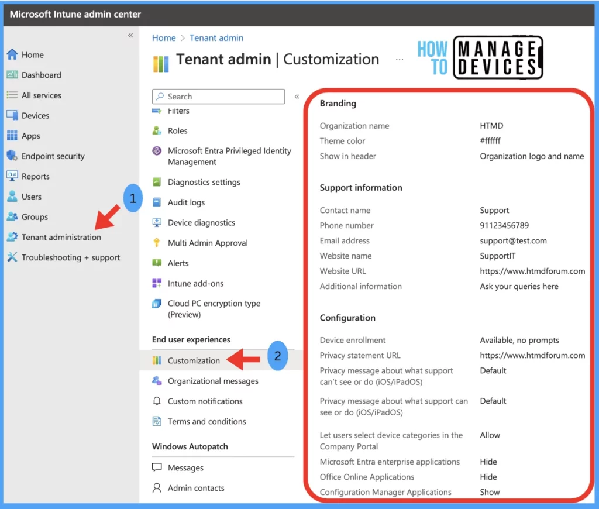Image resolution: width=599 pixels, height=509 pixels.
Task: Click the Tenant admin breadcrumb link
Action: (x=216, y=38)
